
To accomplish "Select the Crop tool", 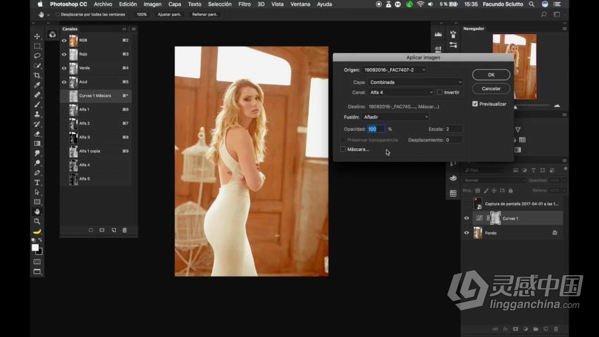I will coord(37,75).
